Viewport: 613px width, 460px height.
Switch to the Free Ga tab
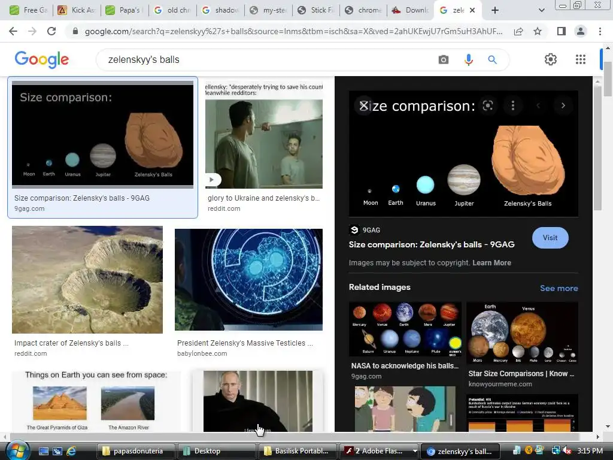tap(28, 10)
